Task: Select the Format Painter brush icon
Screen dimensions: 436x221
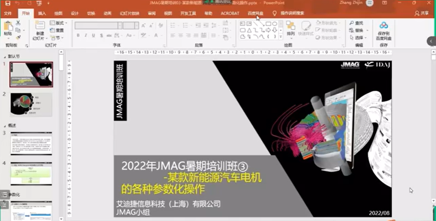Action: pyautogui.click(x=18, y=37)
